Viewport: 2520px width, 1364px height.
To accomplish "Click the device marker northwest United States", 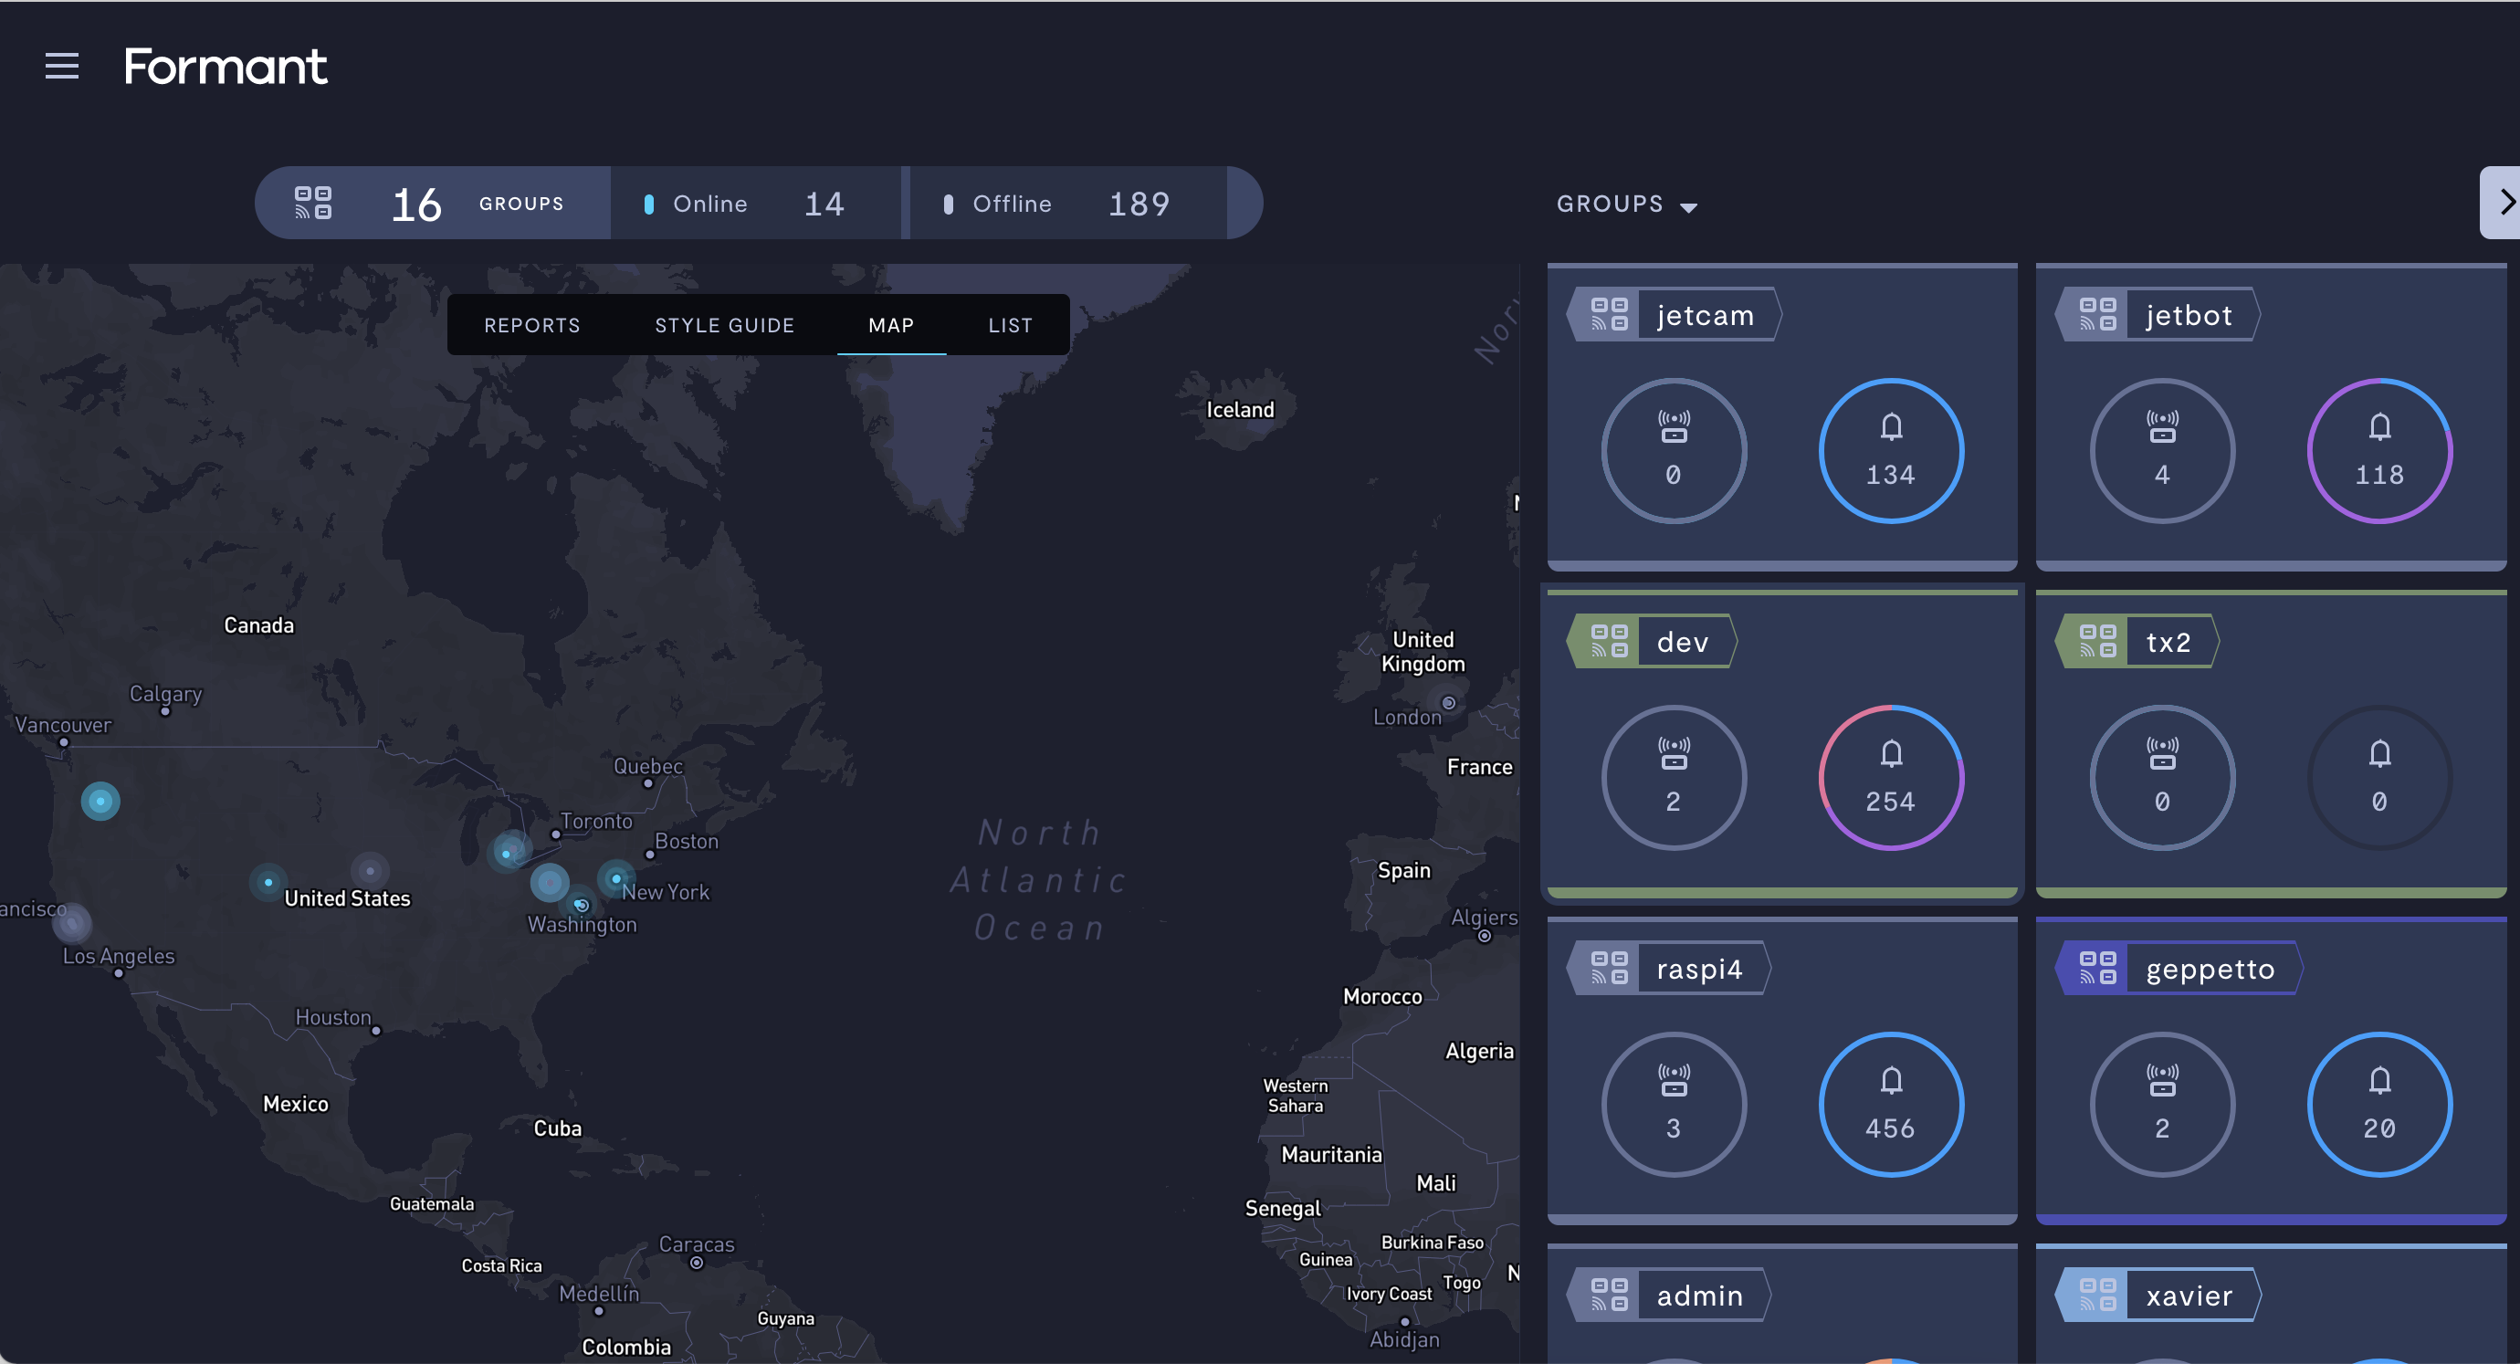I will pos(100,802).
